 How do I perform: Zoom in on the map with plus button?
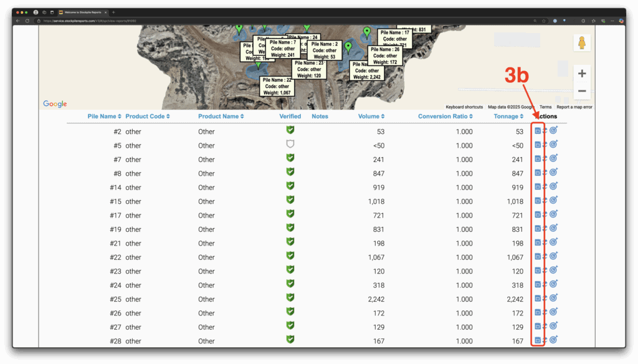[x=582, y=74]
